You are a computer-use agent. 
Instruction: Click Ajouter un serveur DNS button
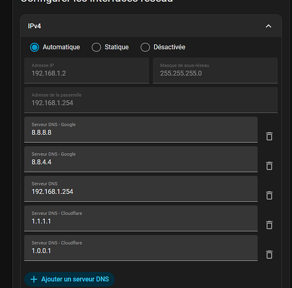(x=70, y=279)
